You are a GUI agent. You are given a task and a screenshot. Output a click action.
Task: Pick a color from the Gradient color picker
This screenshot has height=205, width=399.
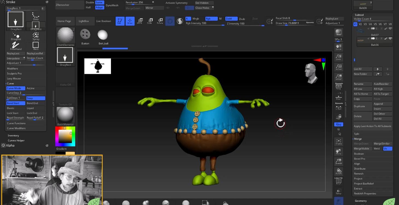pyautogui.click(x=65, y=136)
